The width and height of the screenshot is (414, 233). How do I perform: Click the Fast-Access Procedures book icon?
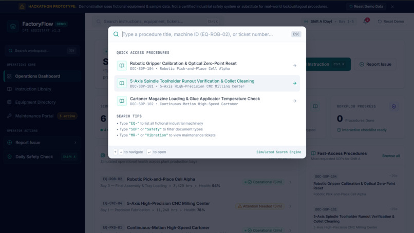[x=313, y=153]
